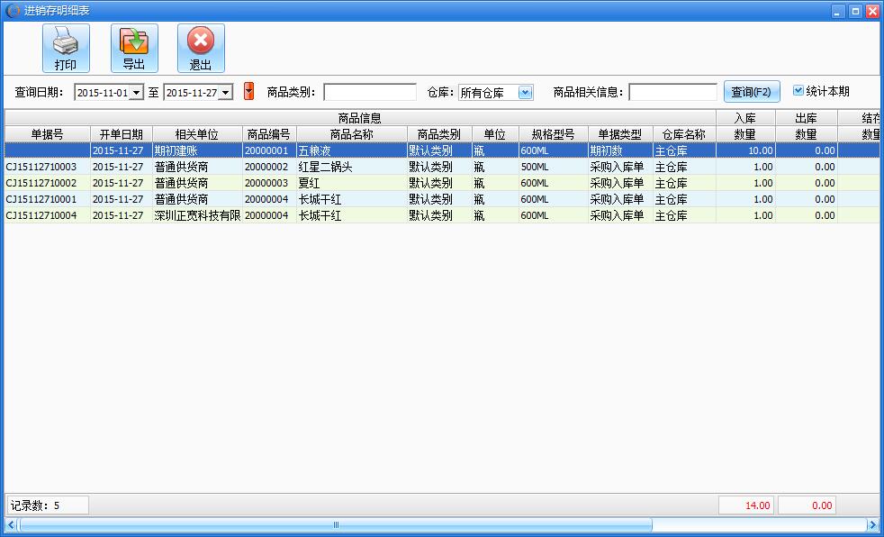Click the scrollbar right arrow
This screenshot has width=884, height=537.
click(872, 524)
